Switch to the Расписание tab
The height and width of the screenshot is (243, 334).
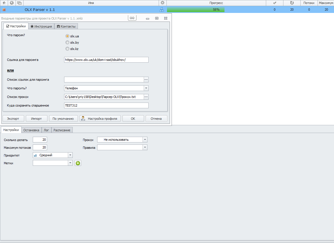pyautogui.click(x=62, y=130)
